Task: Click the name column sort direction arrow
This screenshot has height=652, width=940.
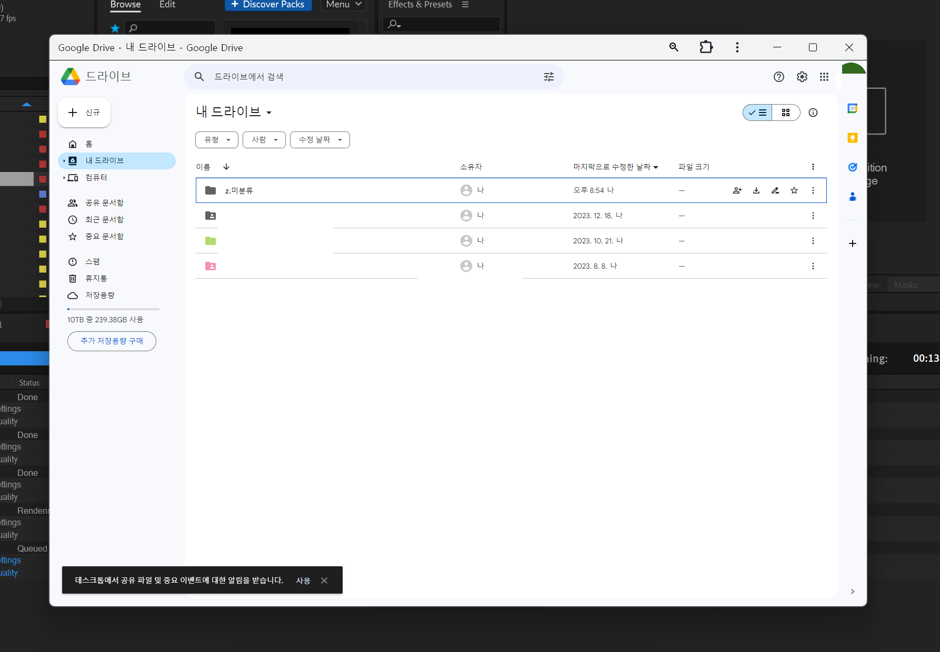Action: coord(226,167)
